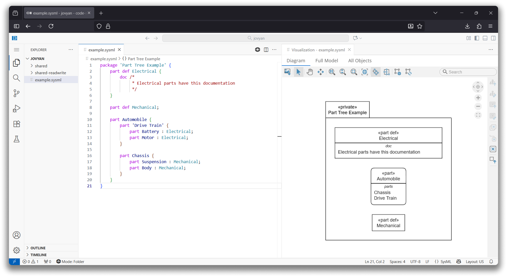Open the Source Control sidebar icon
The width and height of the screenshot is (507, 277).
[17, 93]
